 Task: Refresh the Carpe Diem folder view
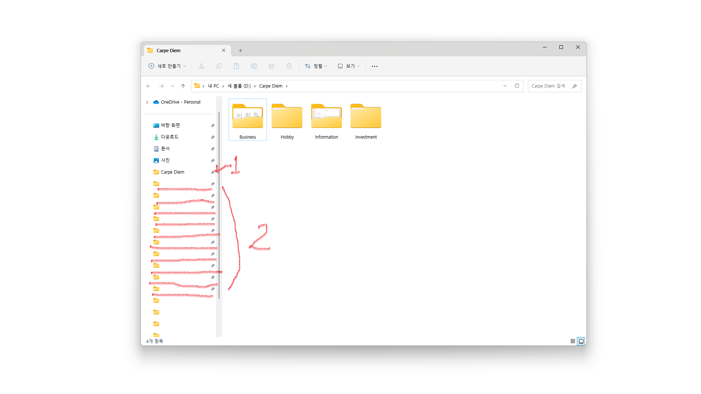(517, 86)
